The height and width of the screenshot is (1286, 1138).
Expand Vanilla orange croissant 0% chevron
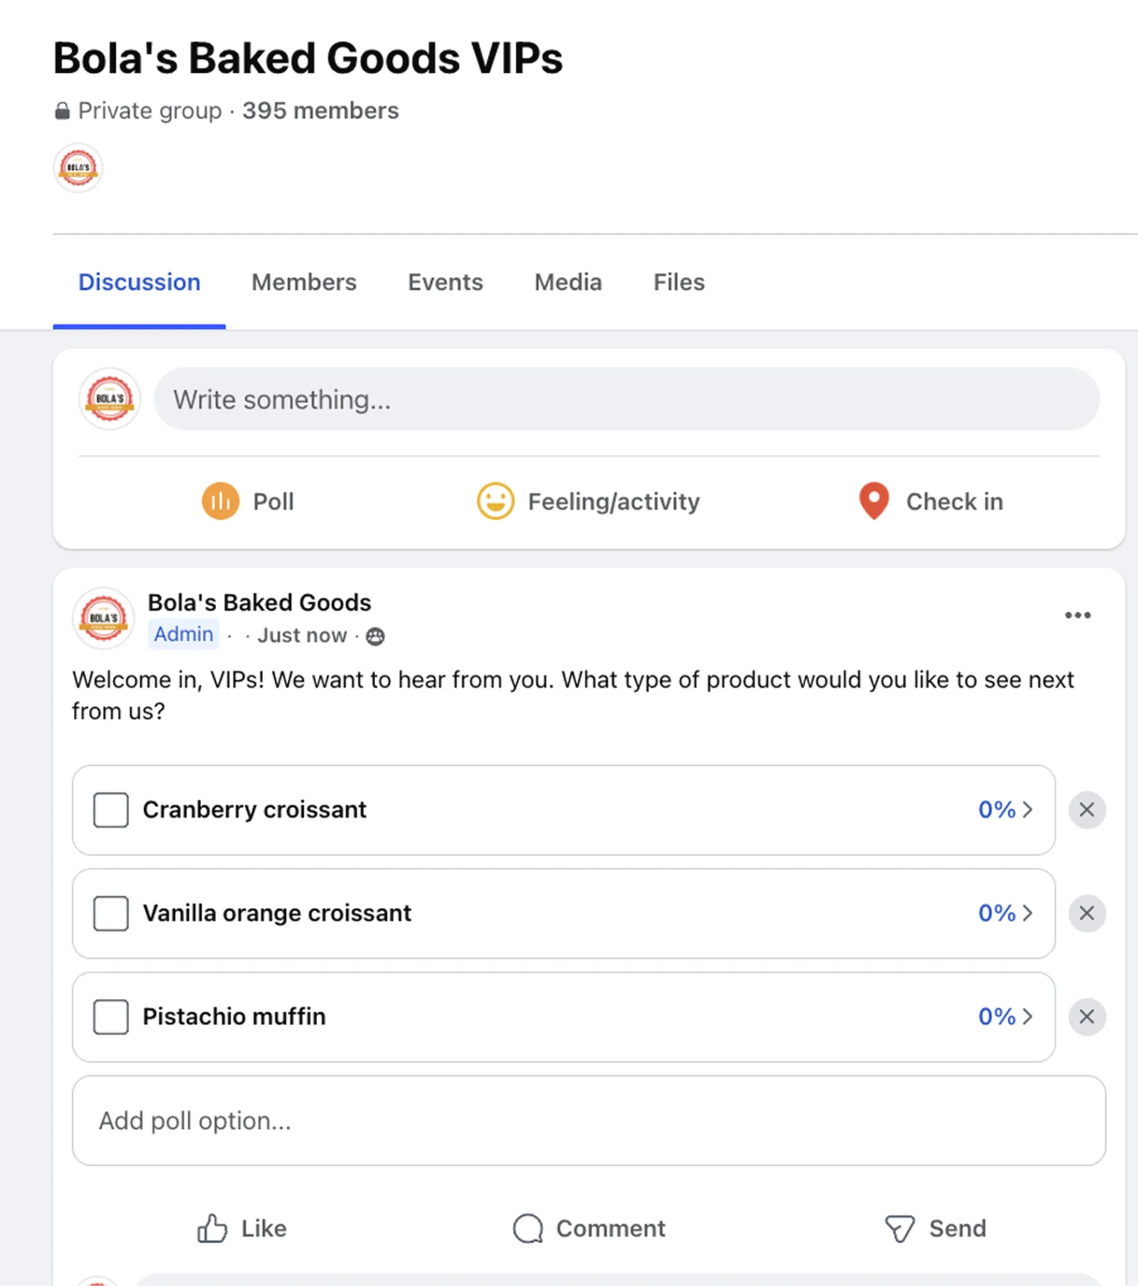[x=1027, y=913]
